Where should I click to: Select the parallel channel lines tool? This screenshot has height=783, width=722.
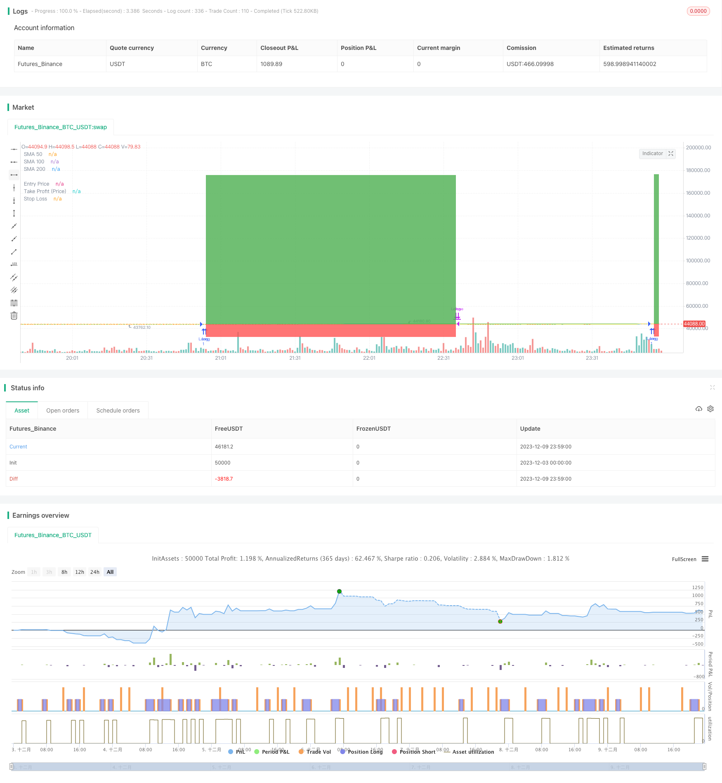[14, 277]
